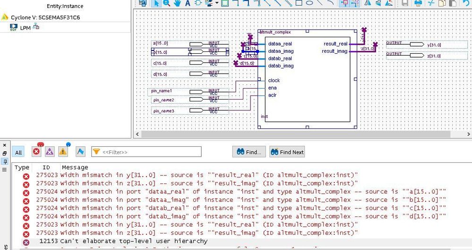Open the Pin tool dropdown arrow

(x=217, y=3)
